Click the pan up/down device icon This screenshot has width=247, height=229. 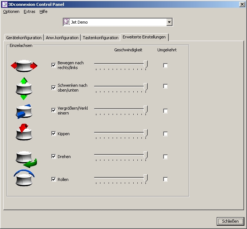24,89
